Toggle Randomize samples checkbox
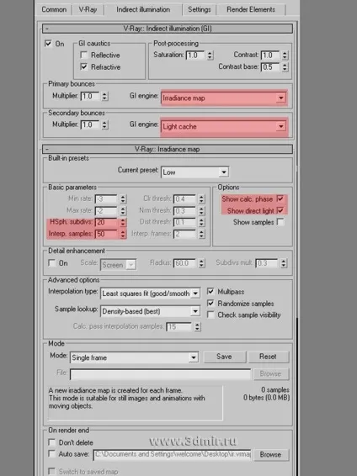Viewport: 357px width, 476px height. 210,303
